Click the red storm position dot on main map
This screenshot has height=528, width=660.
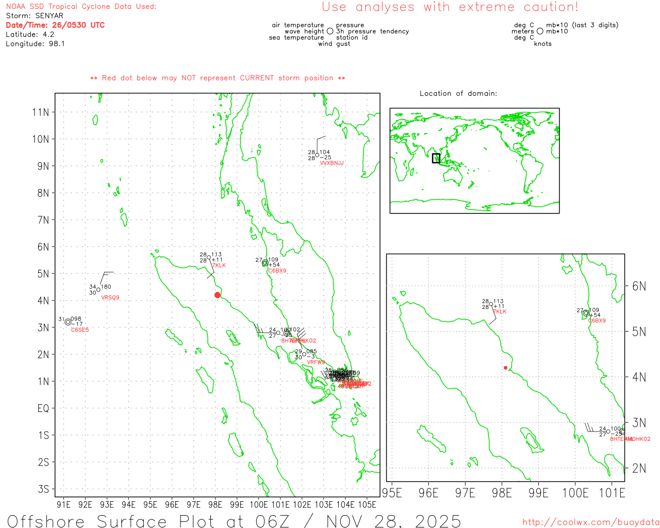pos(217,295)
